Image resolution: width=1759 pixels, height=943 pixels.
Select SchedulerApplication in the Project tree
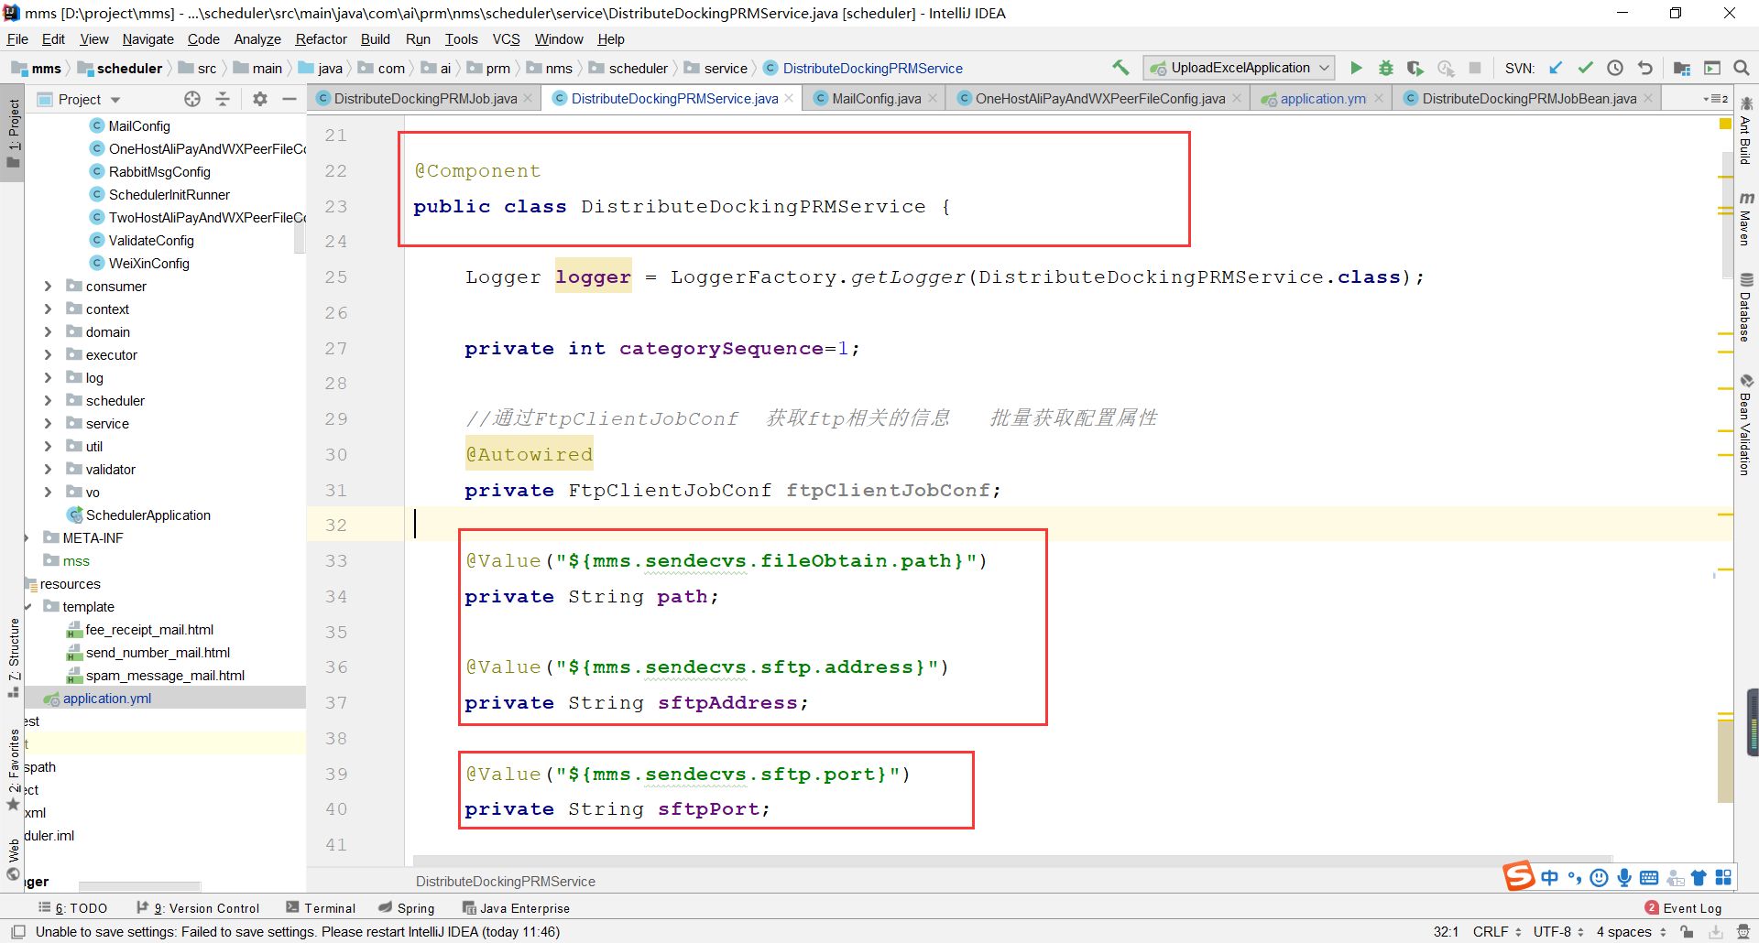[x=147, y=515]
